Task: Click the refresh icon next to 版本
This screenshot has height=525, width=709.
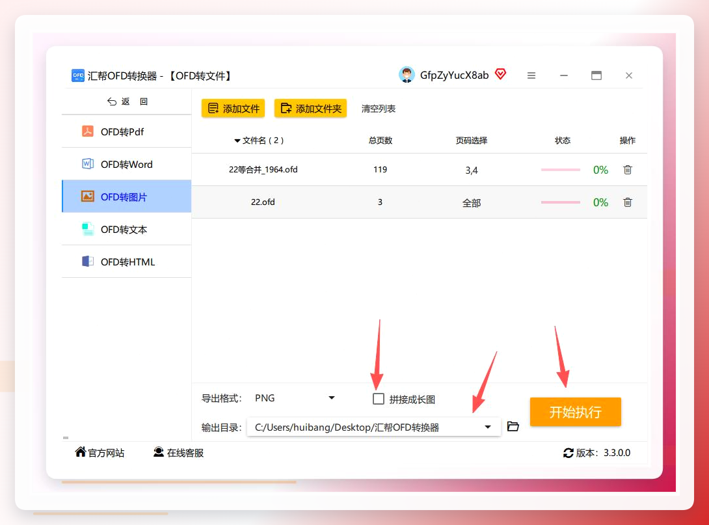Action: [569, 453]
